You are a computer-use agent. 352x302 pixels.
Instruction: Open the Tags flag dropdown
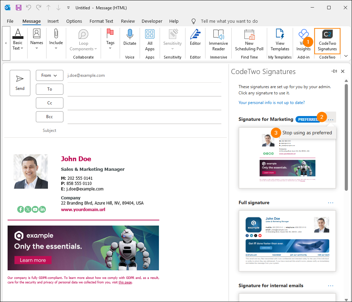pos(110,40)
